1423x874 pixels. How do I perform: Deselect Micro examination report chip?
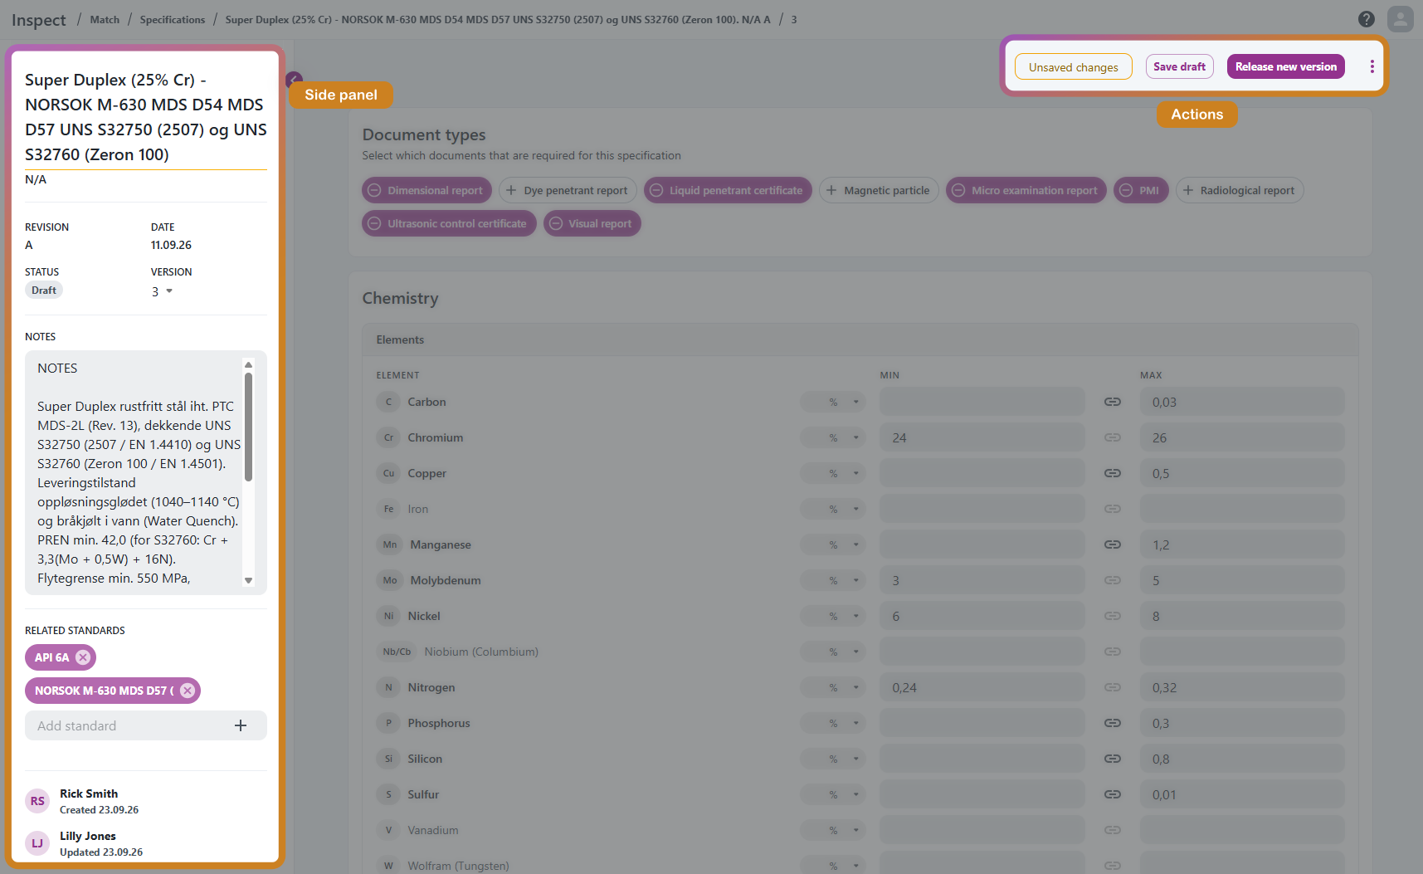point(1026,190)
